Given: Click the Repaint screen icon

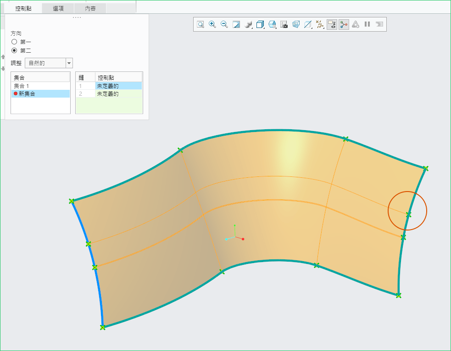Looking at the screenshot, I should click(236, 24).
